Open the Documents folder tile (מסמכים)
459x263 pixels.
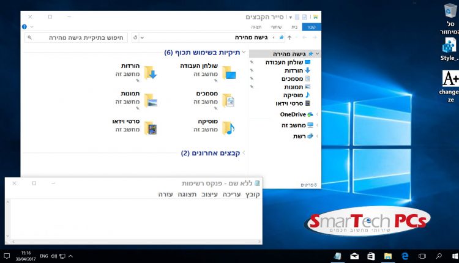214,100
